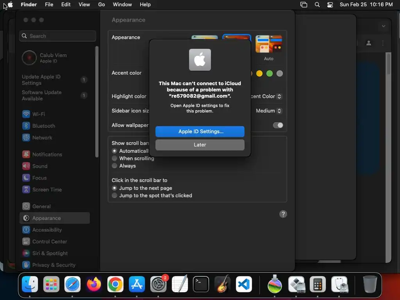Choose the Auto appearance thumbnail
The image size is (400, 300).
[x=269, y=44]
